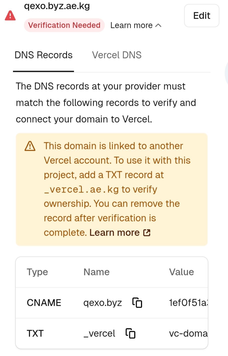Viewport: 228px width, 356px height.
Task: Click the external link icon in the notice
Action: pos(147,233)
